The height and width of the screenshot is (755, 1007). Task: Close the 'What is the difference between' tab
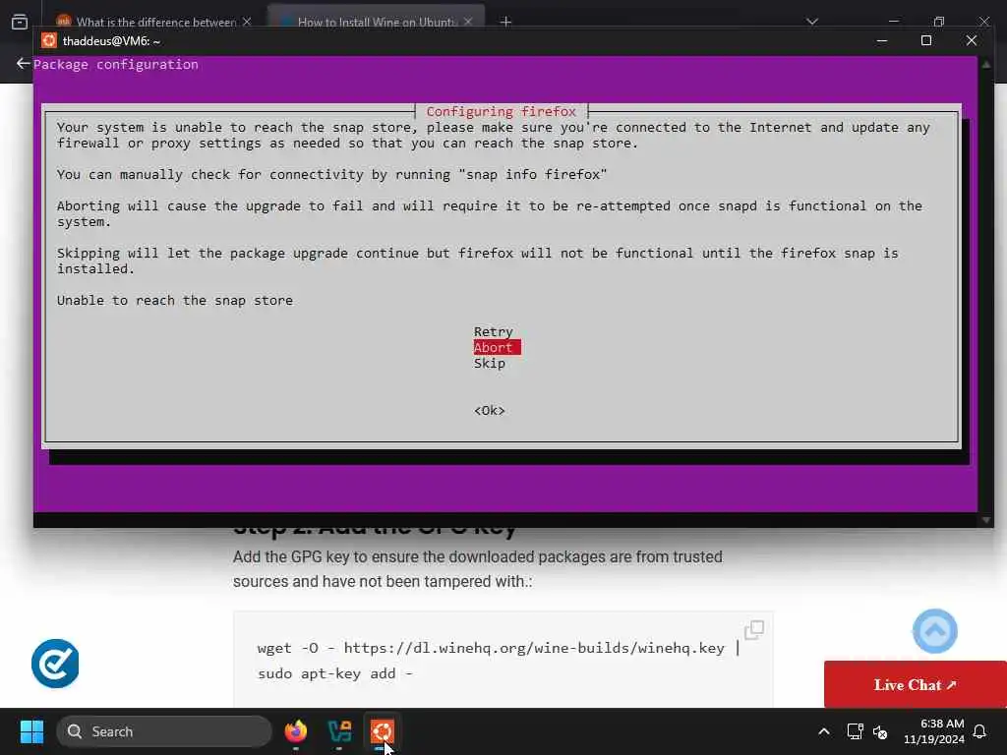(x=247, y=22)
